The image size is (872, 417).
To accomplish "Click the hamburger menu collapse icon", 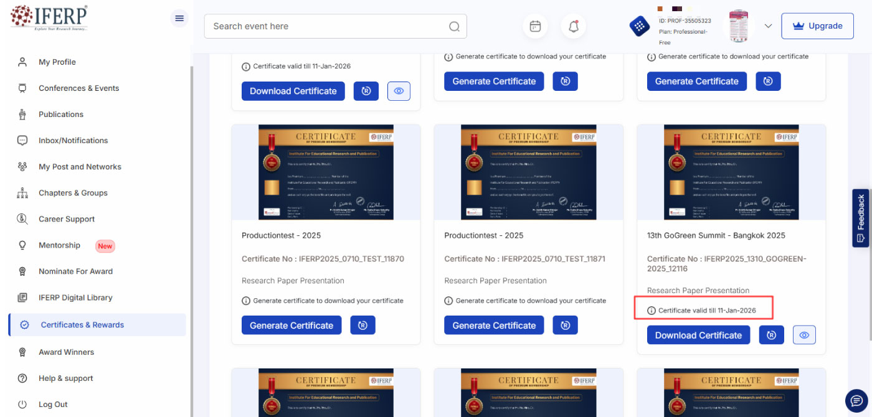I will click(179, 18).
